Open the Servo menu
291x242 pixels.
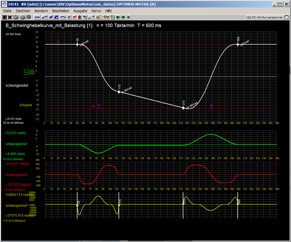coord(96,11)
